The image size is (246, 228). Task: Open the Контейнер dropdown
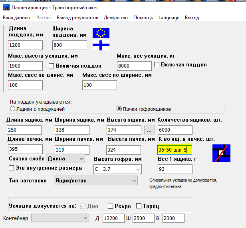pyautogui.click(x=60, y=218)
